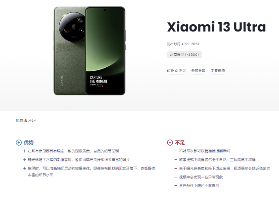Image resolution: width=279 pixels, height=201 pixels.
Task: Click the plus icon of the first advantage item
Action: pos(25,151)
